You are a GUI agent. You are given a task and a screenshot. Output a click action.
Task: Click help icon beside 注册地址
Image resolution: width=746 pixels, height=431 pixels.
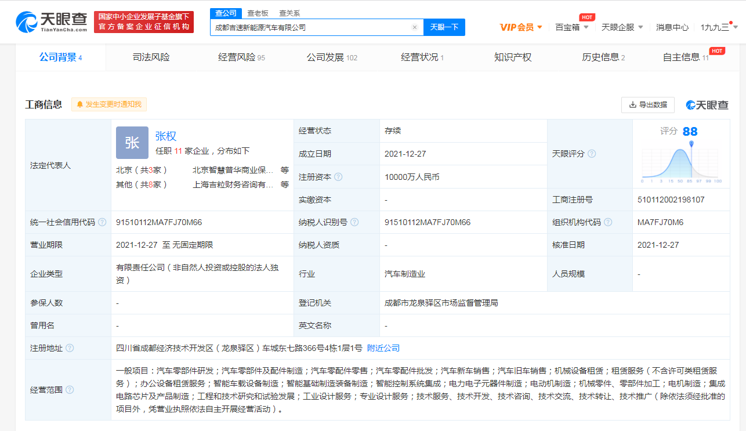[x=70, y=348]
